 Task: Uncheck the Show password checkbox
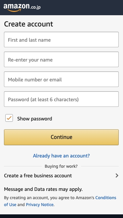coord(9,118)
